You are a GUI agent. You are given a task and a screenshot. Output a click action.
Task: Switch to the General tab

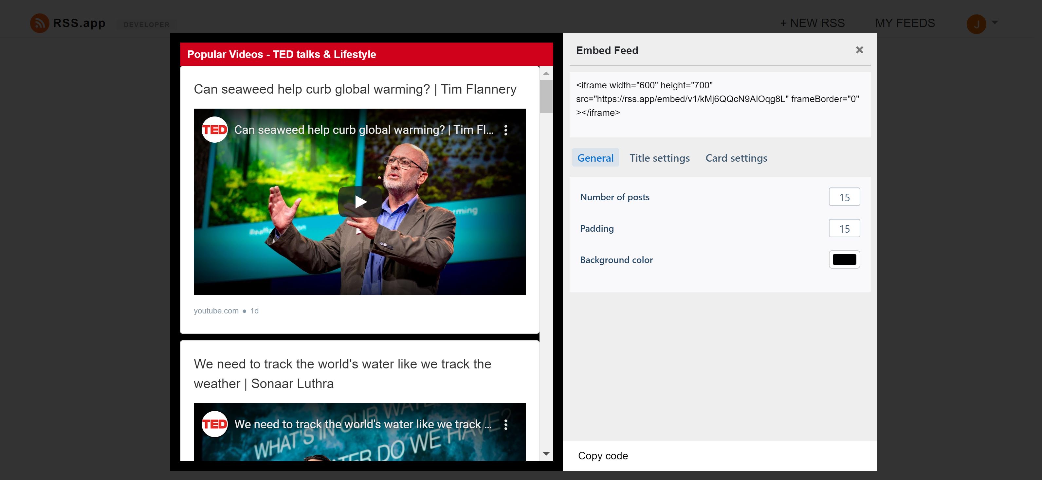595,158
